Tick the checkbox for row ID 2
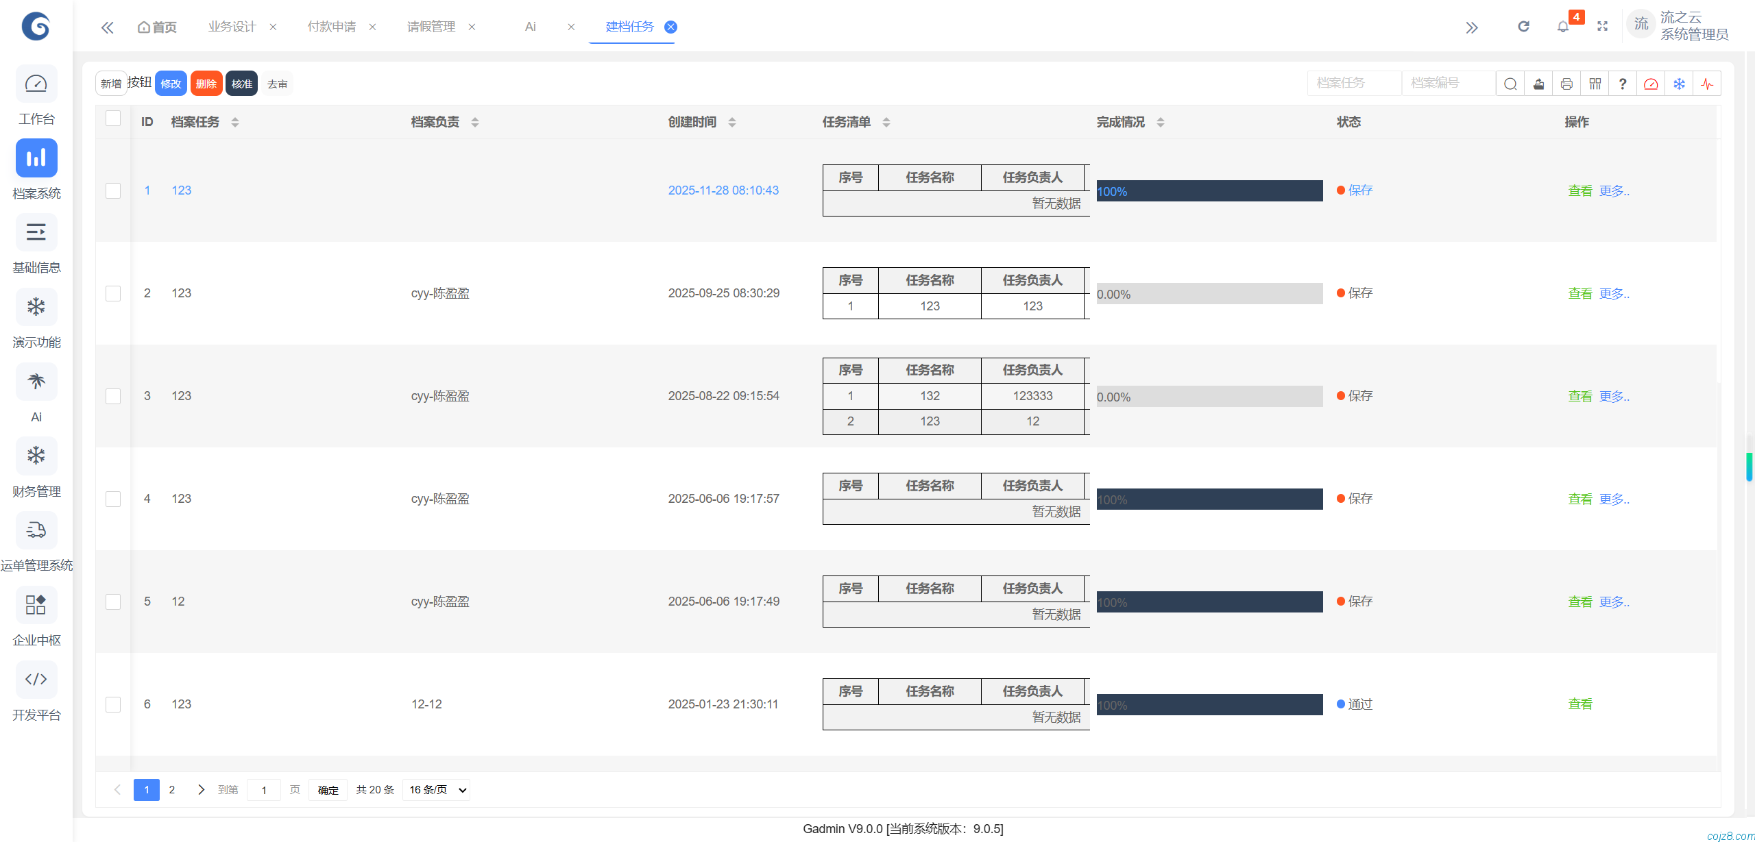 click(113, 293)
